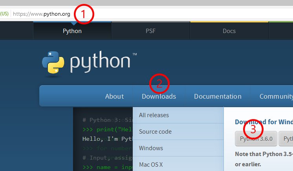Viewport: 293px width, 171px height.
Task: Select Windows in Downloads dropdown
Action: (178, 148)
